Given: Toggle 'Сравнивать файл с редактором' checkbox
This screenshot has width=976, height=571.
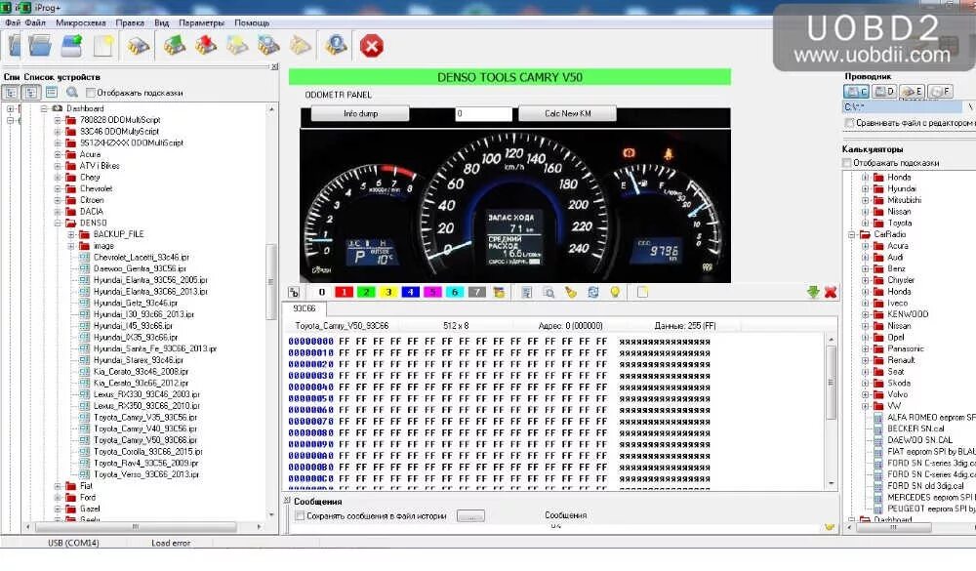Looking at the screenshot, I should pyautogui.click(x=849, y=123).
